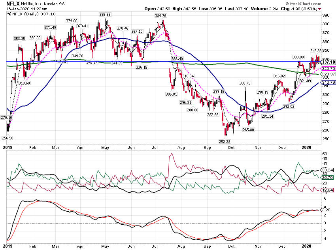Click the 384.76 July high label

click(x=160, y=16)
